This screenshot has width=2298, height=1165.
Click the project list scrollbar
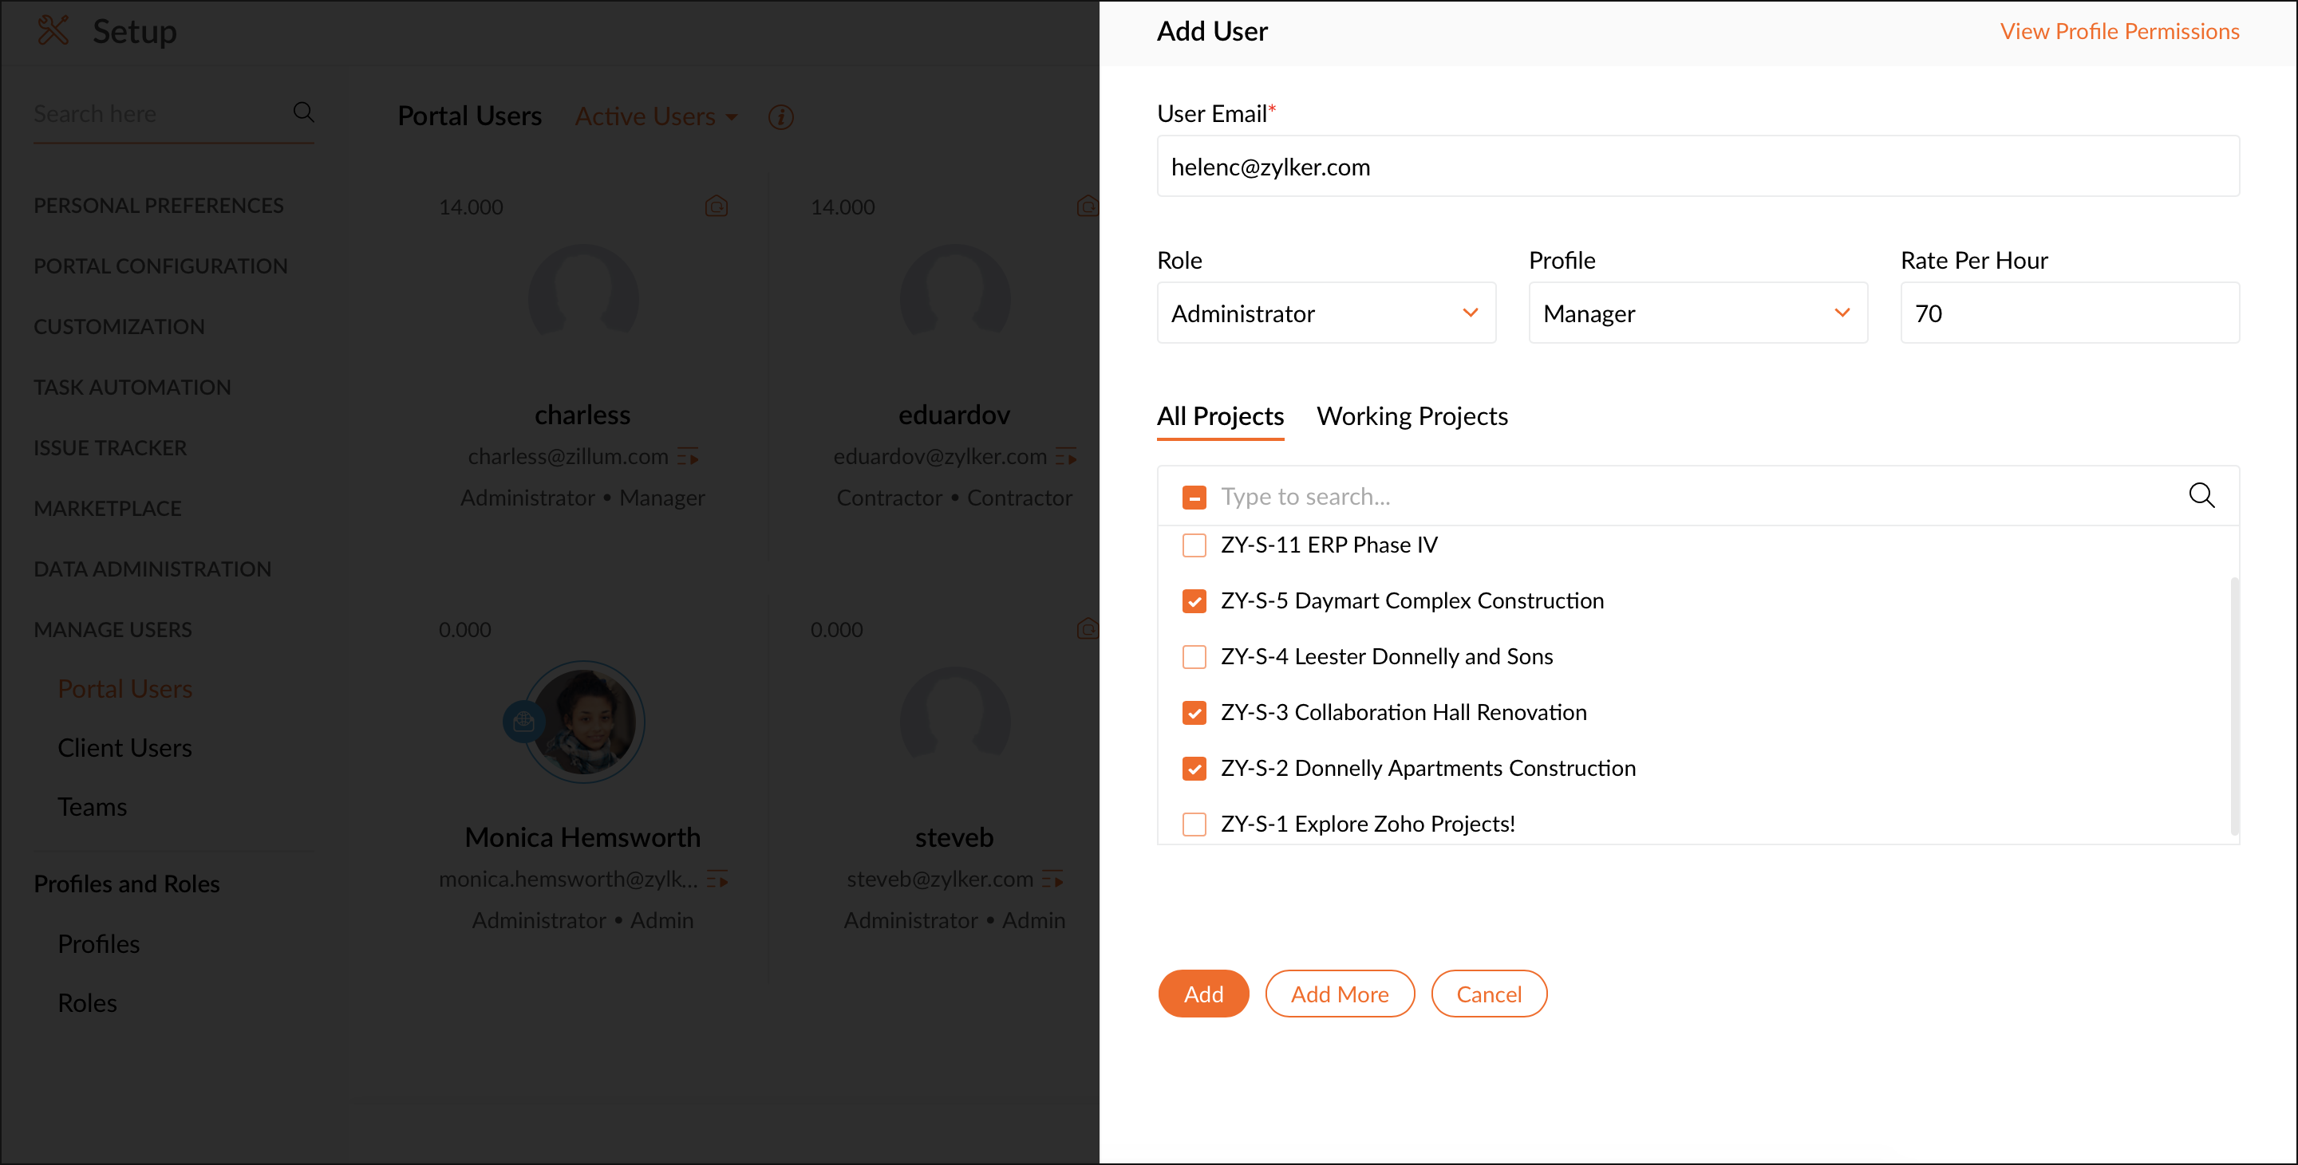click(2235, 706)
